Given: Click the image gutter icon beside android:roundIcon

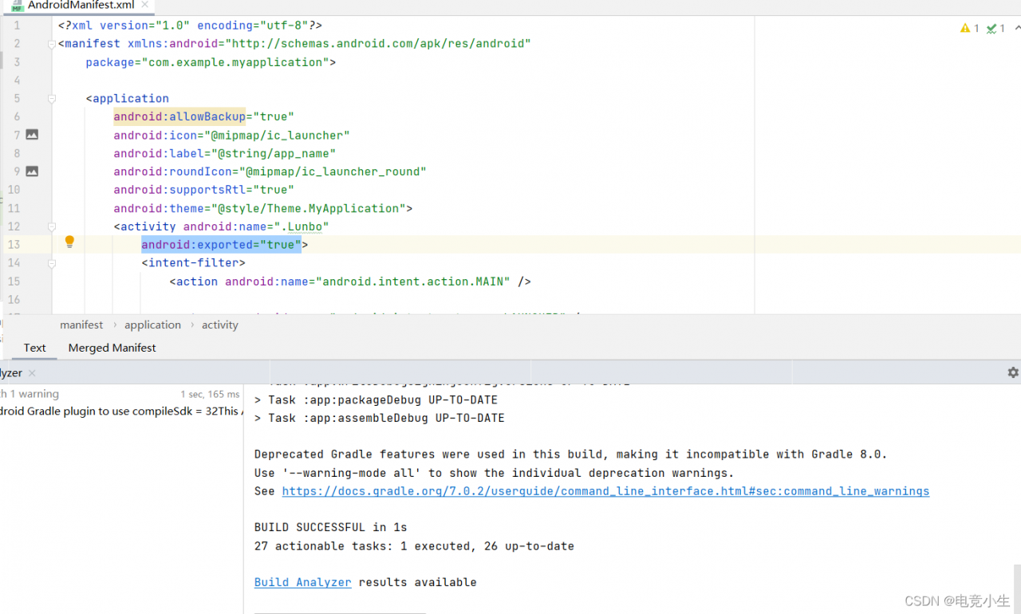Looking at the screenshot, I should click(x=32, y=171).
